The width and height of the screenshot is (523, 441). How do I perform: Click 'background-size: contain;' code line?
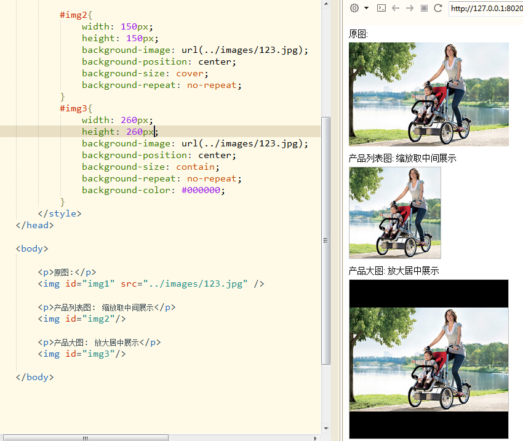click(151, 167)
